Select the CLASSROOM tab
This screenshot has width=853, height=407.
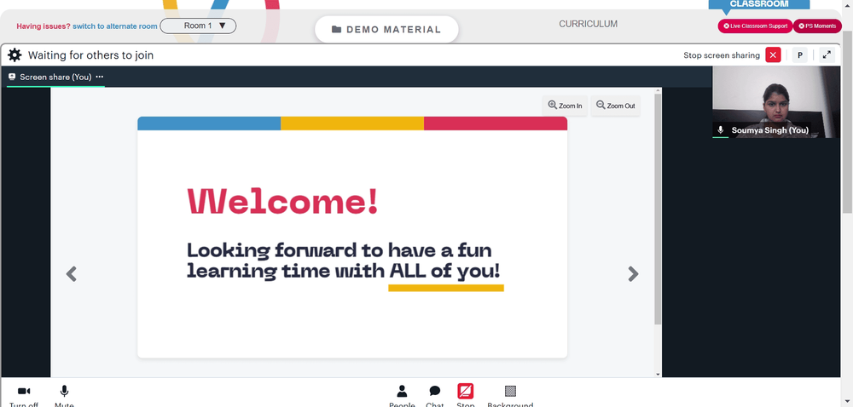(x=759, y=4)
